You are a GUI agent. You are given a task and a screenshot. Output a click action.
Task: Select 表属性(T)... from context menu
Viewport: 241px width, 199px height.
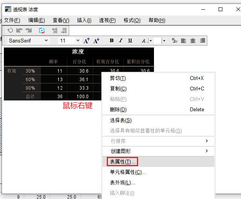(x=123, y=162)
